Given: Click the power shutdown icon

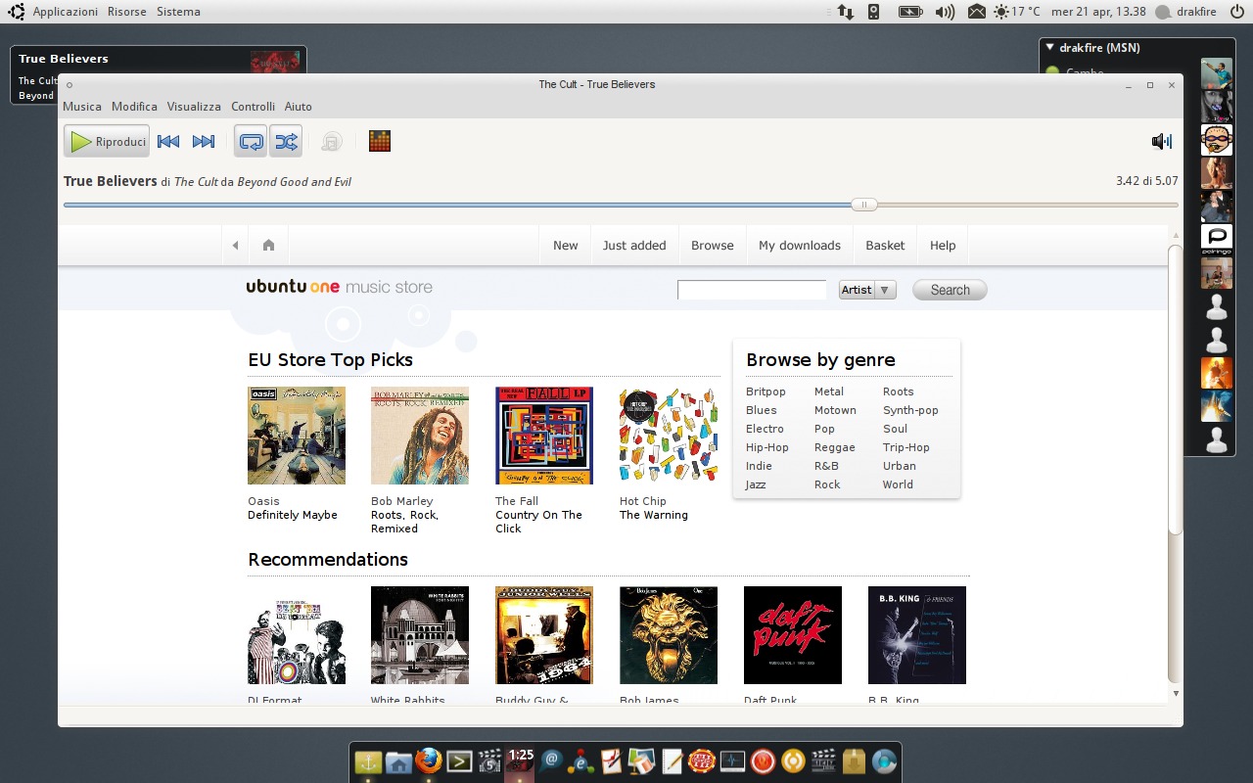Looking at the screenshot, I should [1236, 12].
